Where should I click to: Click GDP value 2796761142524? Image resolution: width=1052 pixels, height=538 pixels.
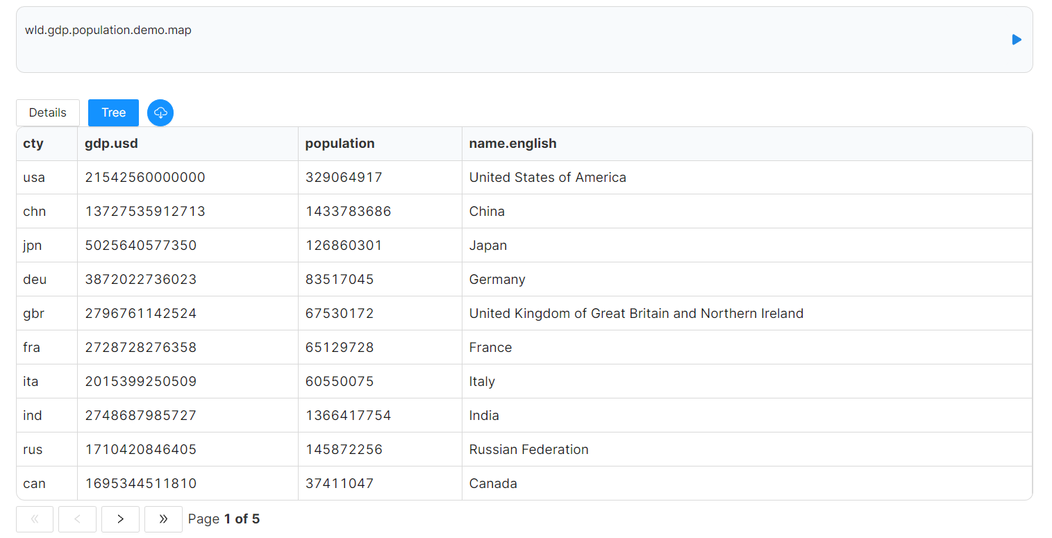pyautogui.click(x=141, y=314)
